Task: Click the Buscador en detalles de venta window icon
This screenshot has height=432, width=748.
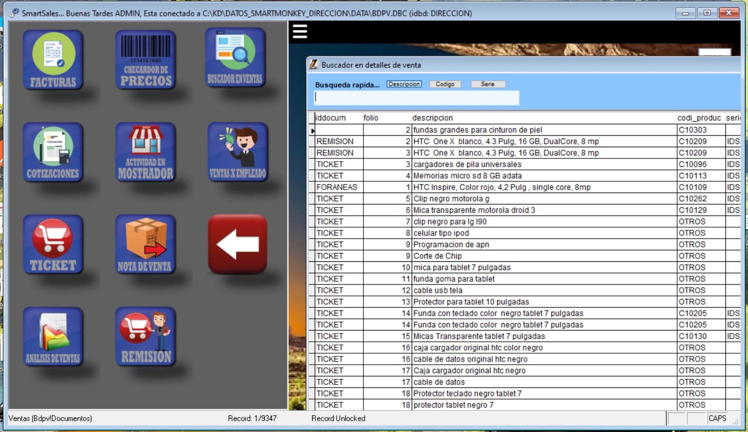Action: pyautogui.click(x=313, y=65)
